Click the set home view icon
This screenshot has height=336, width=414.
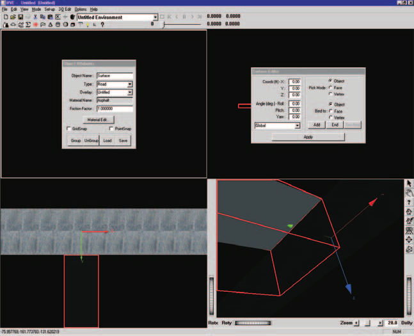(409, 221)
